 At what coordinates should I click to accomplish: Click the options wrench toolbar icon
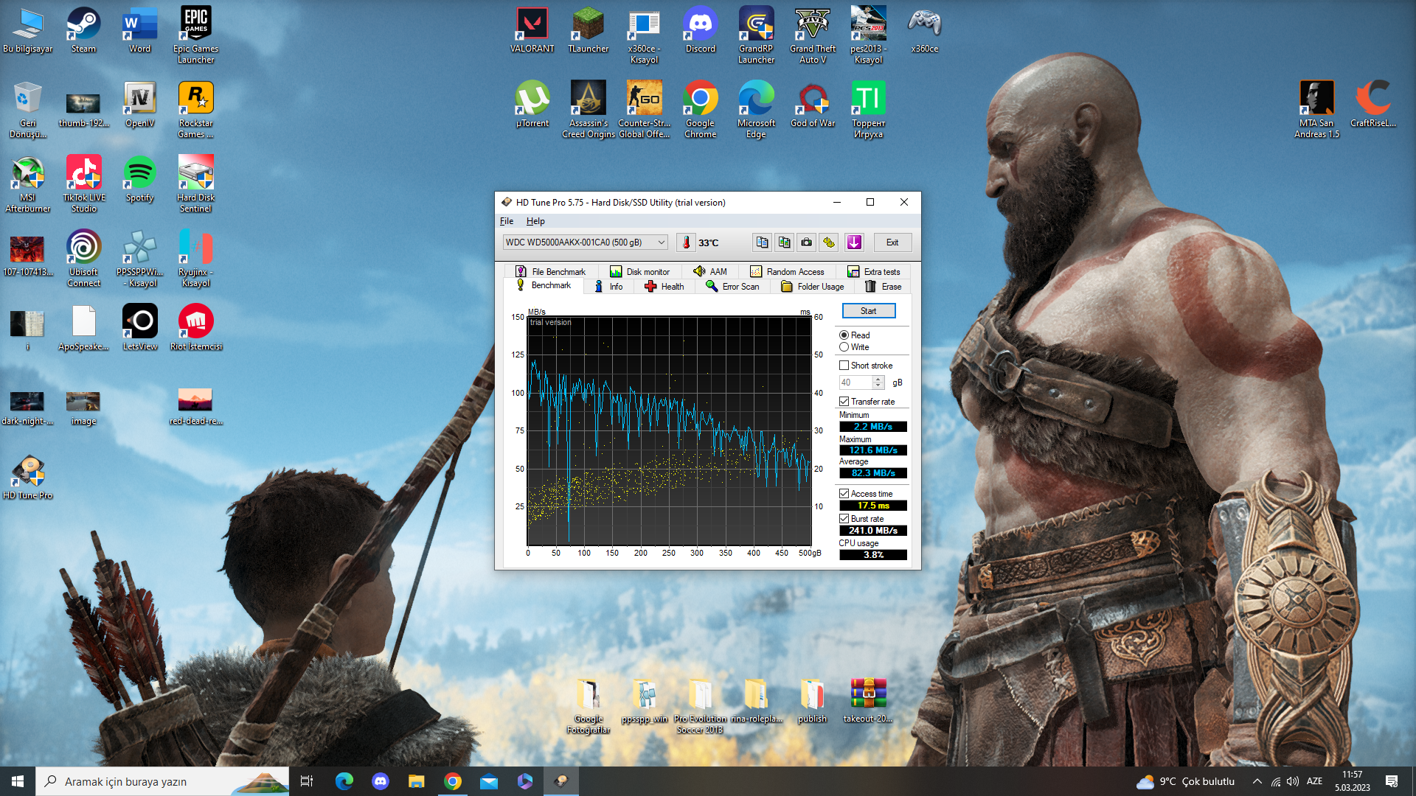pos(829,242)
